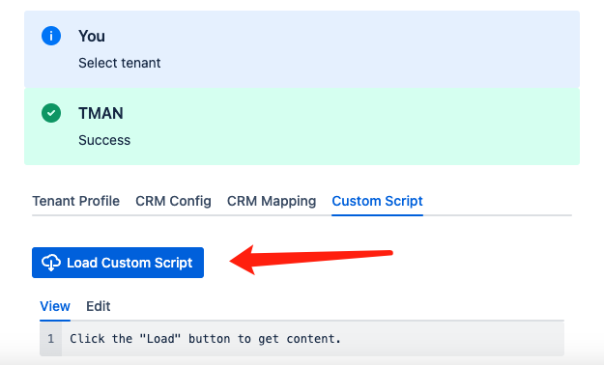
Task: Click empty area of blue info banner
Action: point(366,49)
